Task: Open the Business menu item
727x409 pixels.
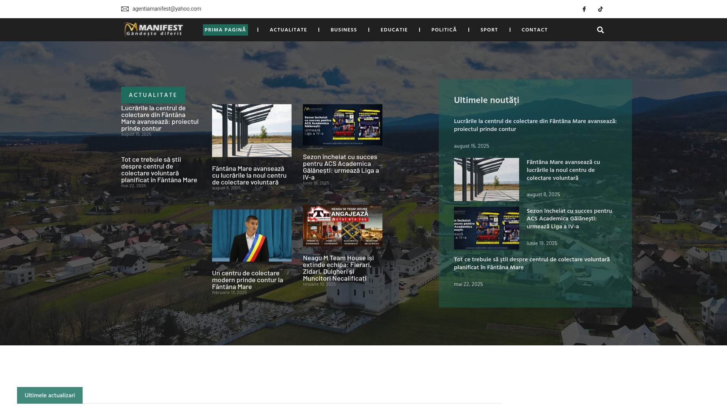Action: 343,30
